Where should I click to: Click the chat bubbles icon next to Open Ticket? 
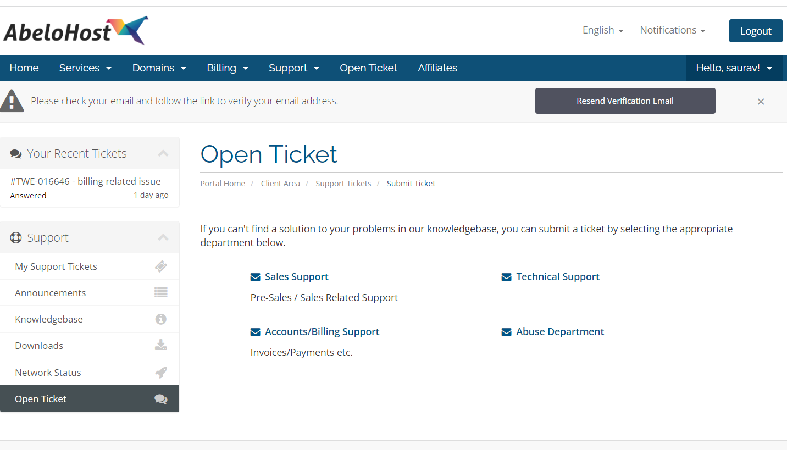[161, 398]
